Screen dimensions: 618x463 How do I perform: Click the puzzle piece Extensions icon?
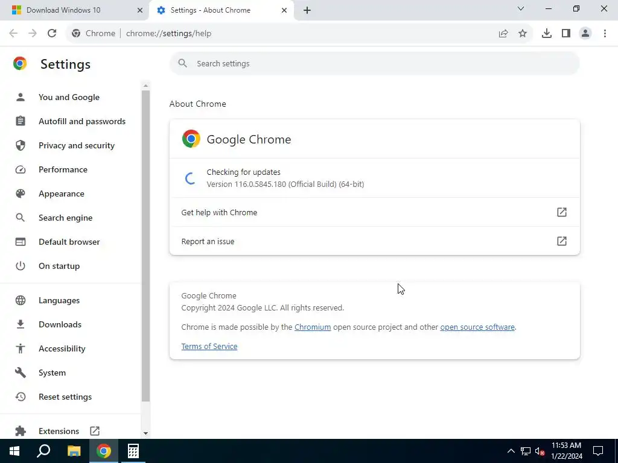tap(21, 431)
